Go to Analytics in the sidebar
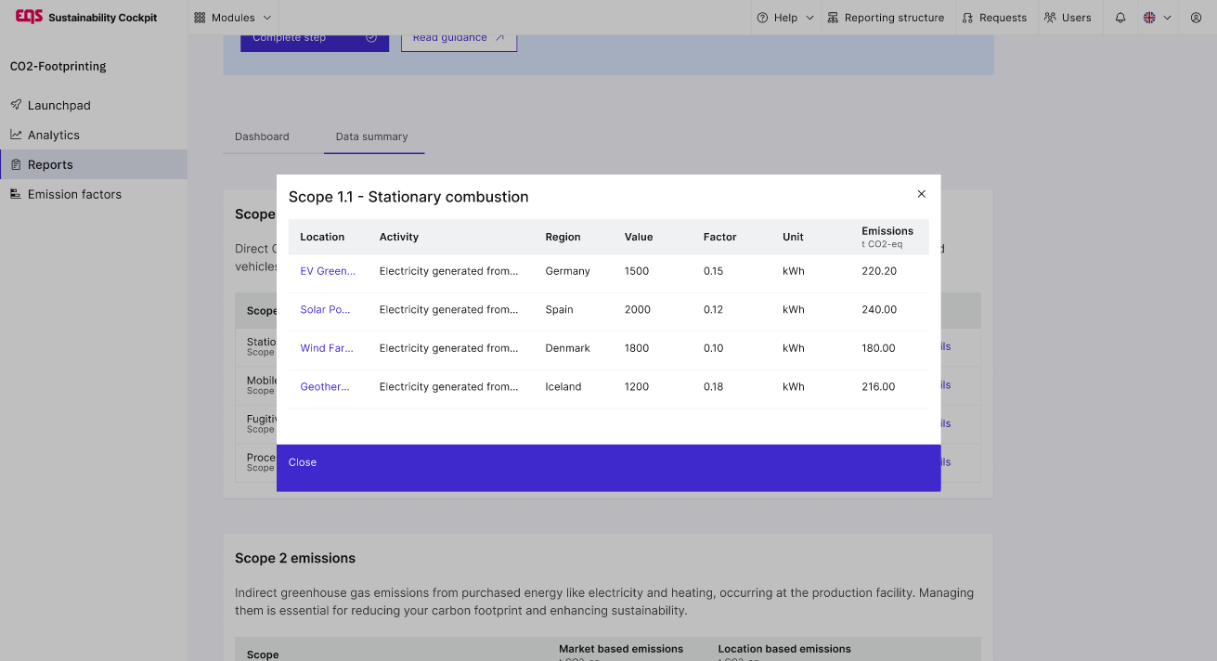Screen dimensions: 1217x661 (53, 136)
